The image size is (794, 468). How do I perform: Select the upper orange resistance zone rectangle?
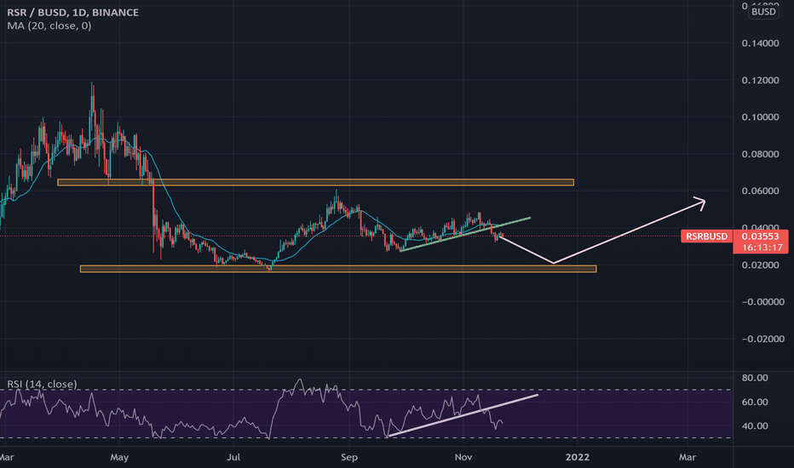315,182
